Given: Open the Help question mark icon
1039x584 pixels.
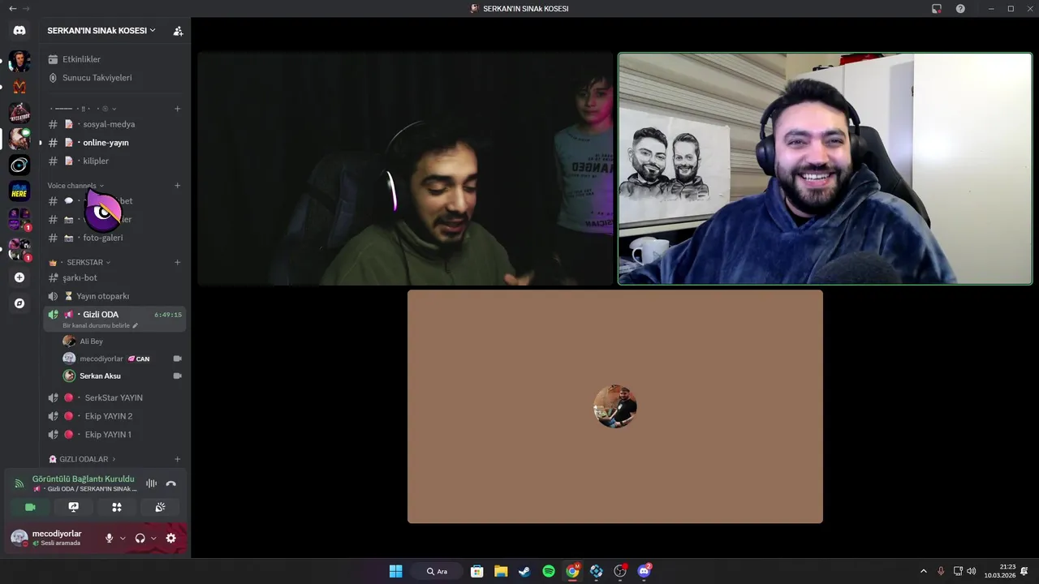Looking at the screenshot, I should [x=960, y=8].
